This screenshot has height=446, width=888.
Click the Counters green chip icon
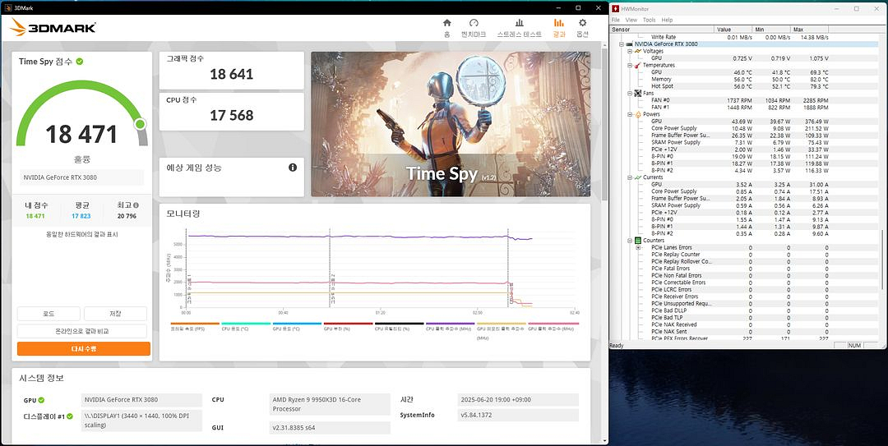click(638, 241)
